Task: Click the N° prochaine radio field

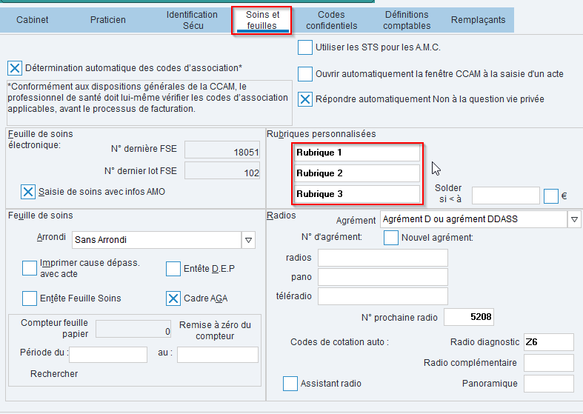Action: [x=468, y=317]
